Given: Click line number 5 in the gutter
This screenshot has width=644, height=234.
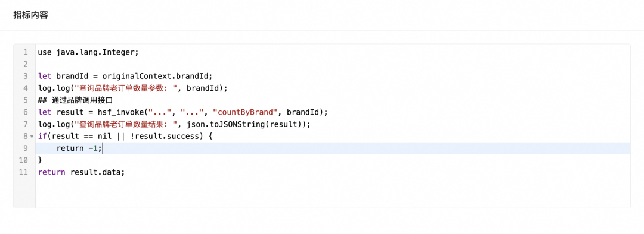Looking at the screenshot, I should point(26,100).
